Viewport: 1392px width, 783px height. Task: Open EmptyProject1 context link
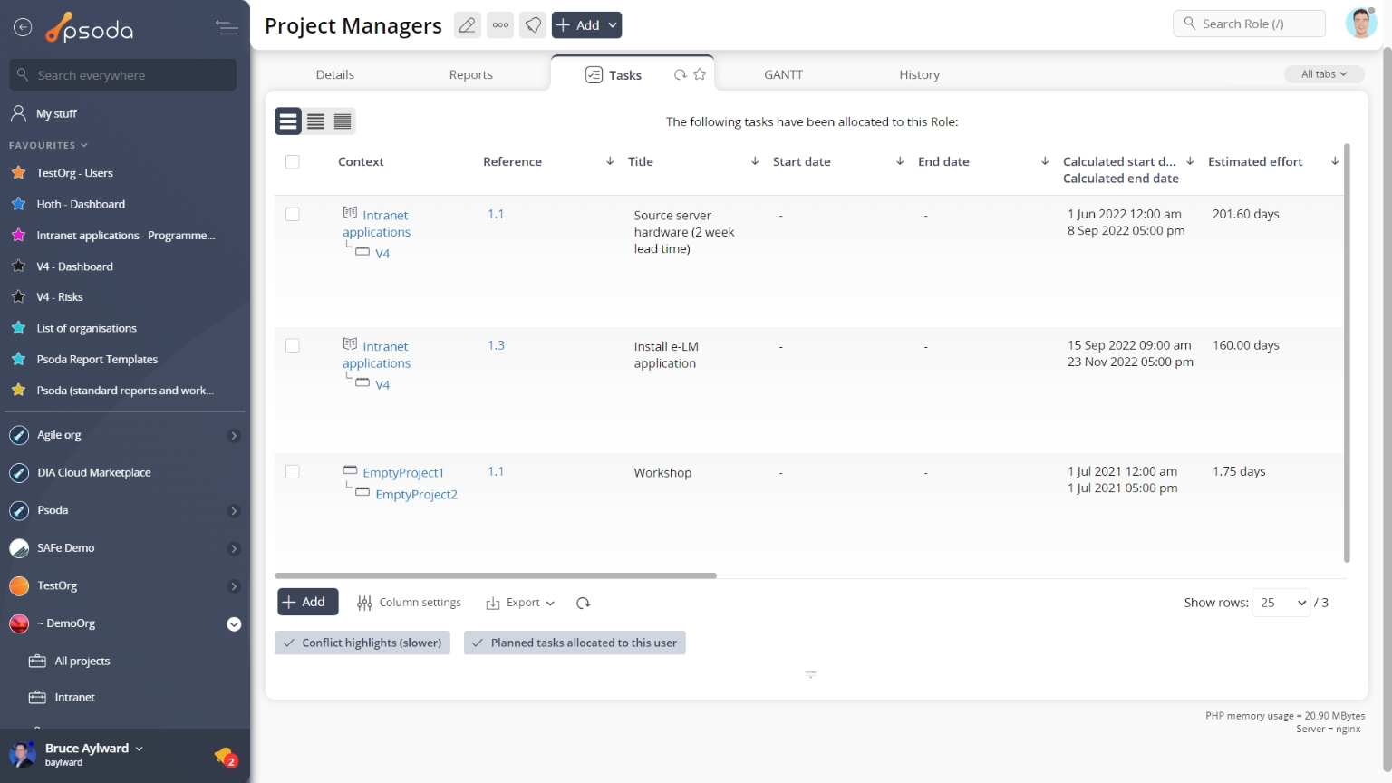[403, 472]
